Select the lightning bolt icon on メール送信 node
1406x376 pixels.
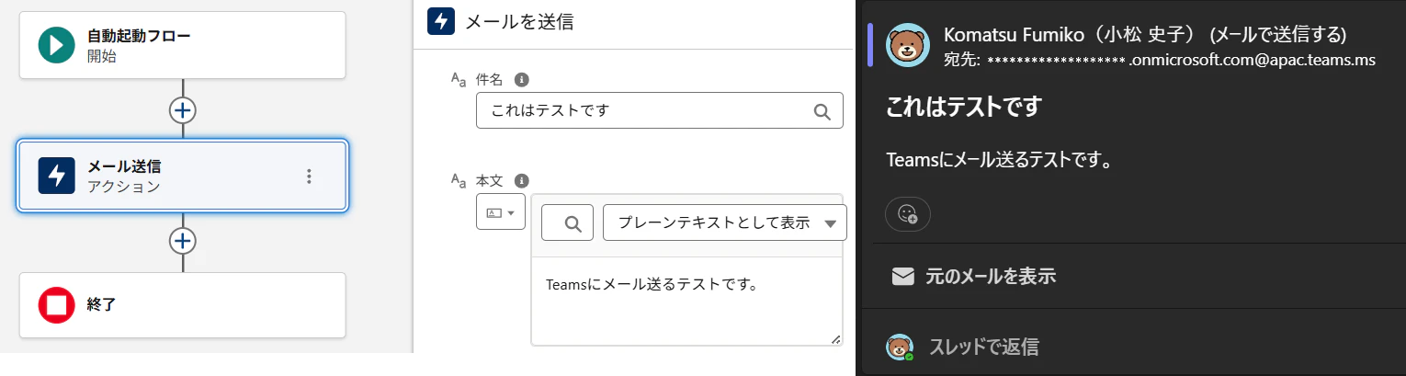point(56,176)
